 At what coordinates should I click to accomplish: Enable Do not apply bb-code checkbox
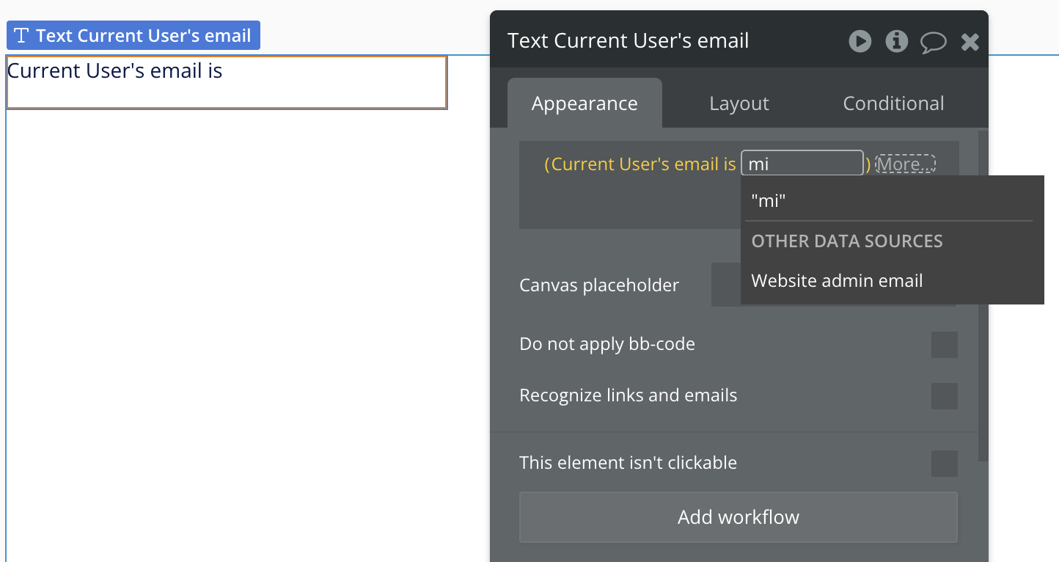(944, 345)
